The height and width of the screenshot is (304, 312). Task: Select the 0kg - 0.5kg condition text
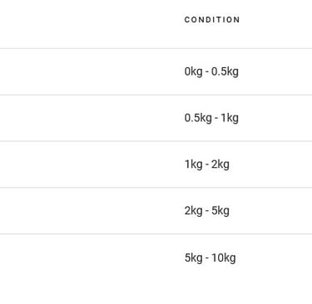[211, 71]
